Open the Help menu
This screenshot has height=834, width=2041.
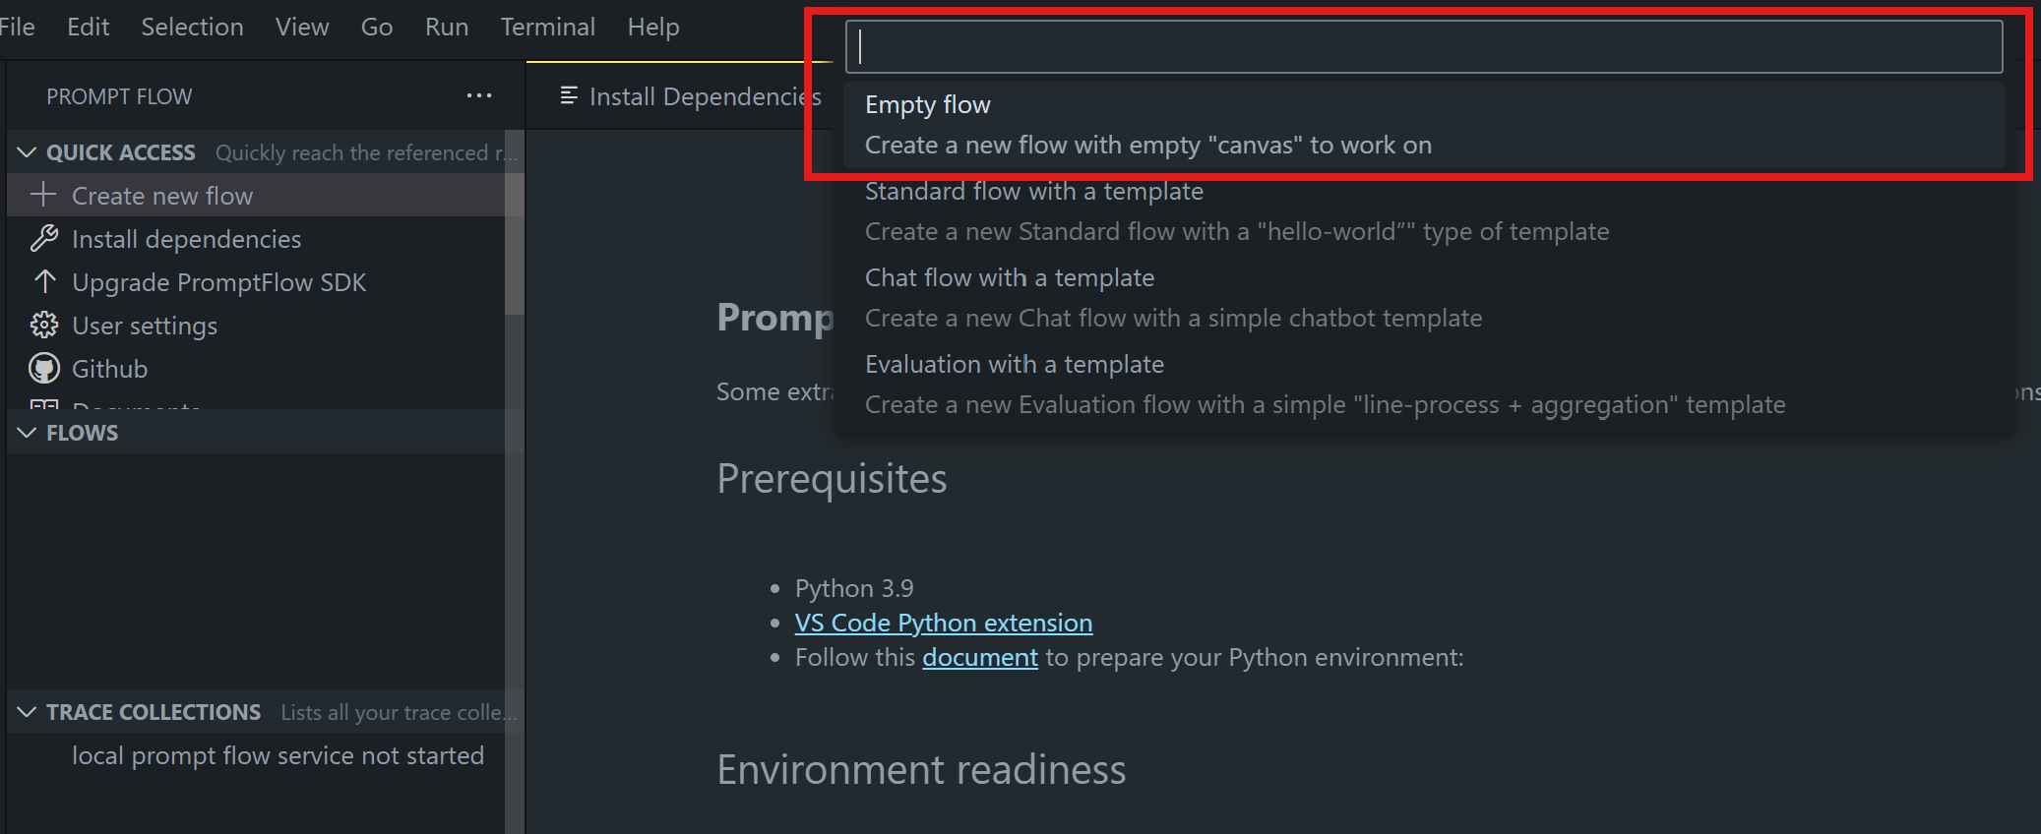click(x=653, y=27)
